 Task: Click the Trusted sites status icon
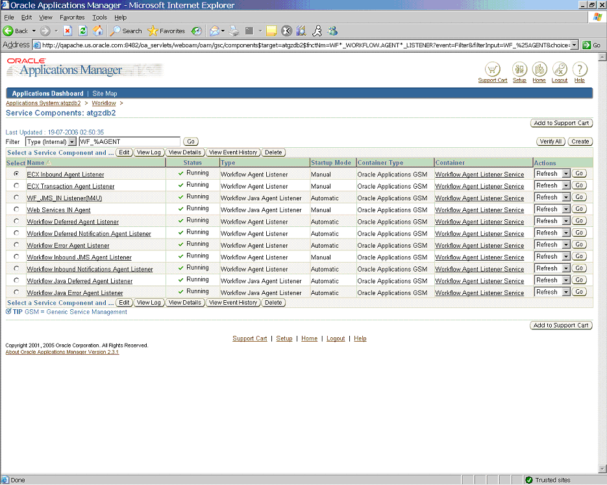(x=529, y=480)
